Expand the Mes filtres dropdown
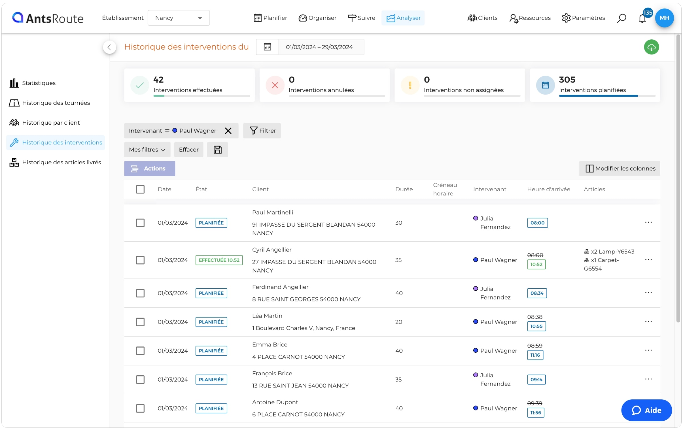 click(x=147, y=150)
